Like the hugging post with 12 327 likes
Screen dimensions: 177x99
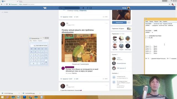click(x=66, y=79)
